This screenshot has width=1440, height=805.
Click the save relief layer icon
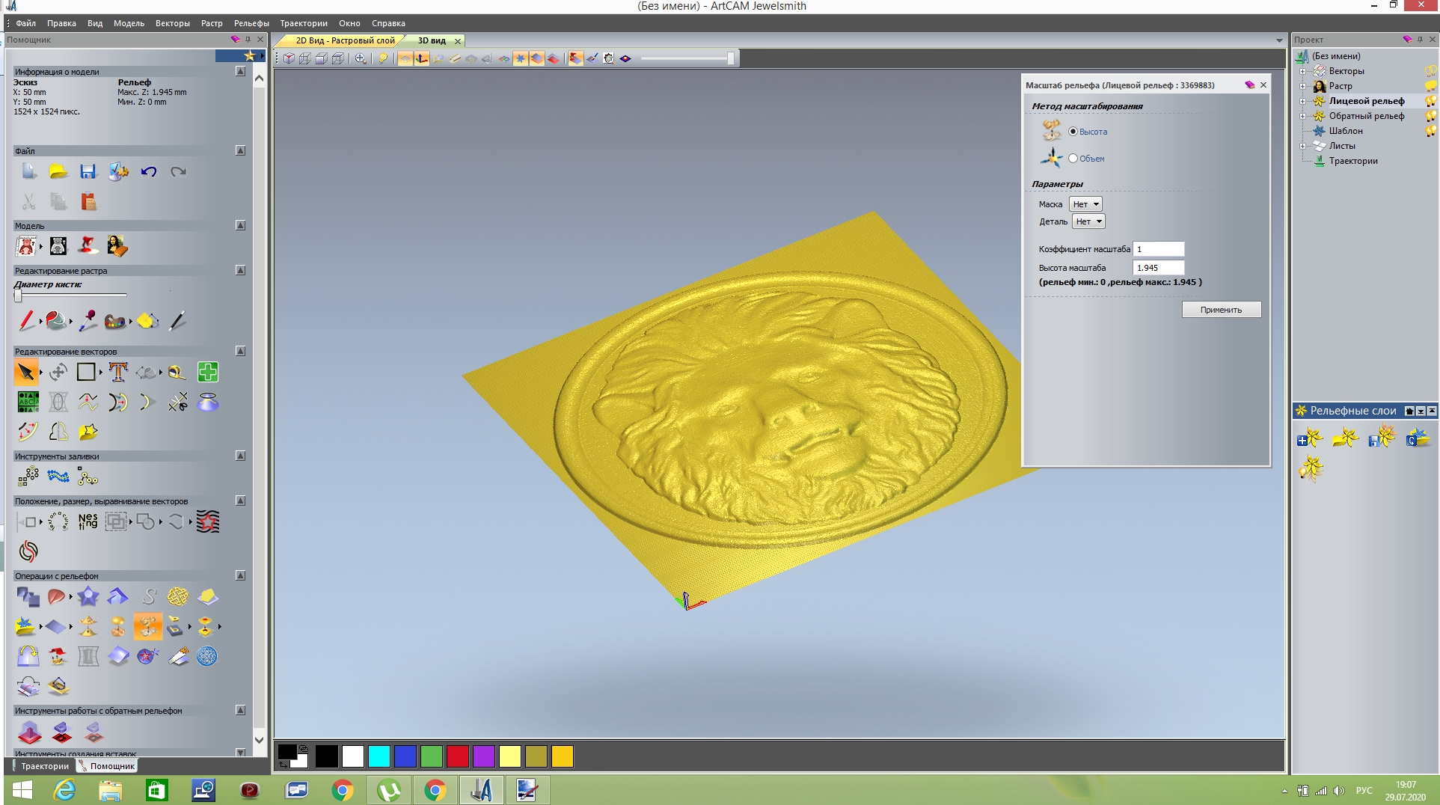pos(1381,438)
